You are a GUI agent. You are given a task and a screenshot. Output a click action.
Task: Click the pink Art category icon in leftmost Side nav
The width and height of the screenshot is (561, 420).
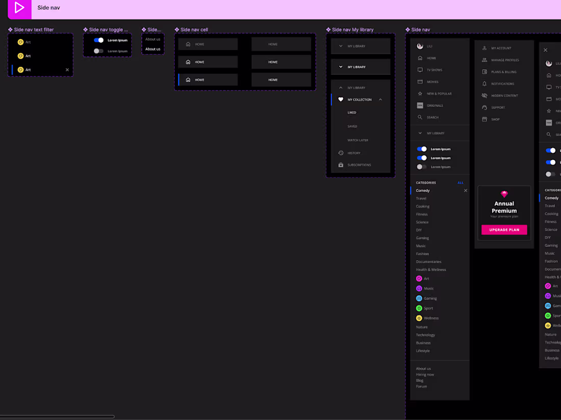coord(419,278)
